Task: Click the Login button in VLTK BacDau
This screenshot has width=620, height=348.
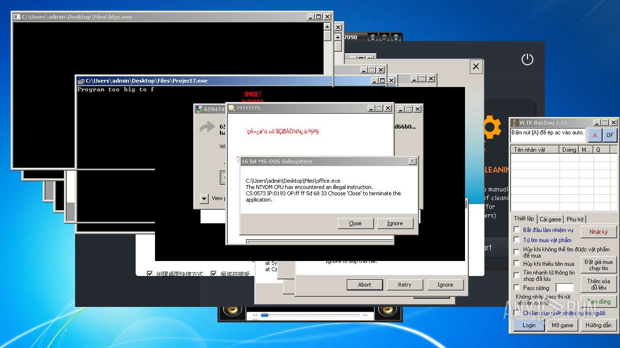Action: [x=529, y=325]
